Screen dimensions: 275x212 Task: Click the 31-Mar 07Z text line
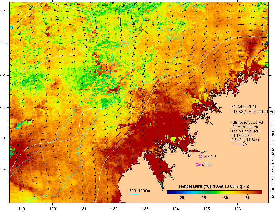coord(242,136)
